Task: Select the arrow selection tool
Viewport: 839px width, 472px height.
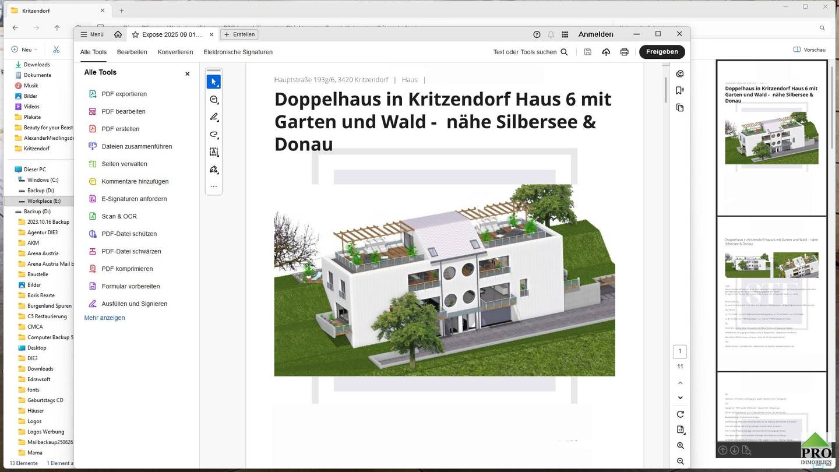Action: click(214, 82)
